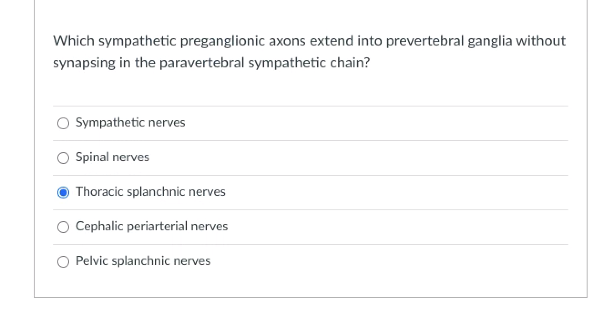593x315 pixels.
Task: Click the Spinal nerves answer label
Action: 112,157
